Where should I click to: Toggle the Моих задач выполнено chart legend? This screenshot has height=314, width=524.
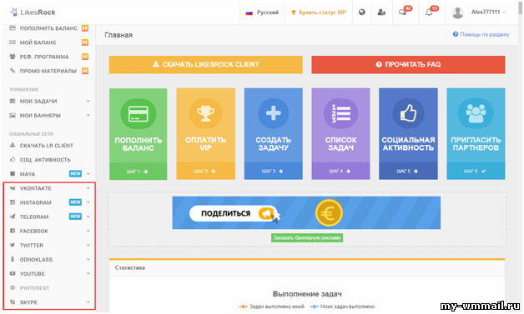click(x=342, y=307)
